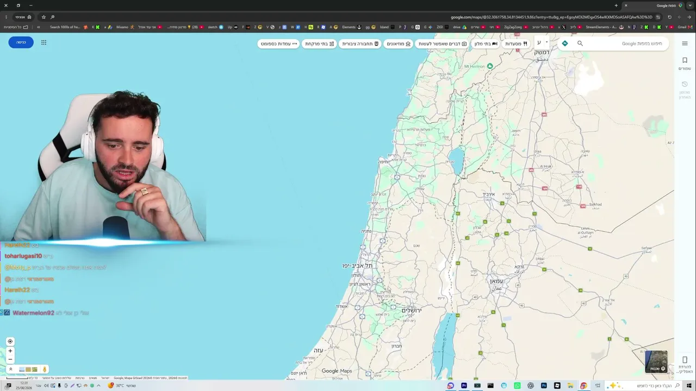The width and height of the screenshot is (696, 391).
Task: Click the address bar URL in Chrome
Action: pyautogui.click(x=551, y=17)
